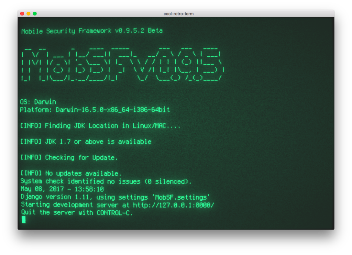The height and width of the screenshot is (255, 352).
Task: Click the No updates available line
Action: [71, 173]
